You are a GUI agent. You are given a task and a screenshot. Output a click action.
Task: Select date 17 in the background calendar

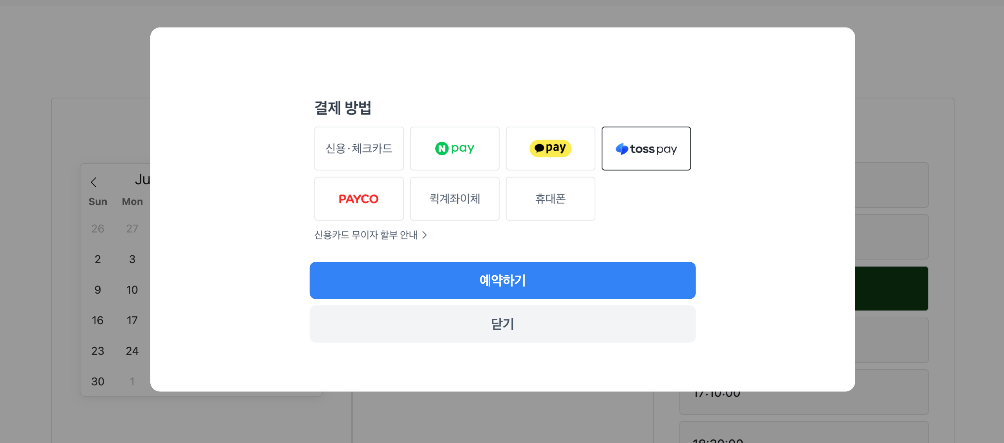coord(132,320)
